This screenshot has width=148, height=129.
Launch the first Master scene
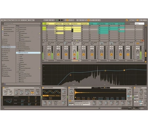[x=136, y=26]
